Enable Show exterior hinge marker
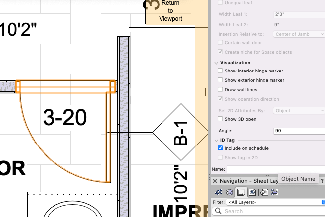325x217 pixels. pyautogui.click(x=220, y=80)
